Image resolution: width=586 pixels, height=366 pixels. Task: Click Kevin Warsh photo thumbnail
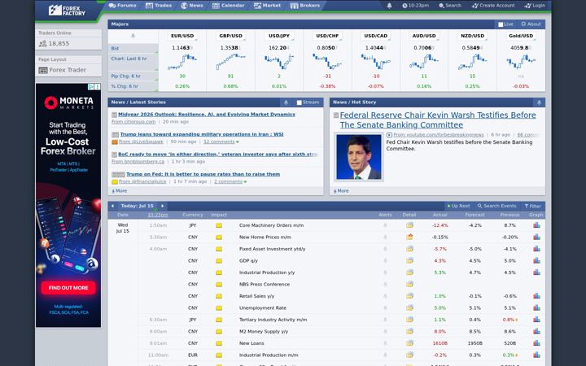(x=358, y=157)
